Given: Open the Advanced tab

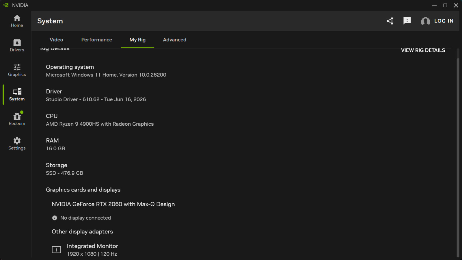Looking at the screenshot, I should pyautogui.click(x=175, y=40).
